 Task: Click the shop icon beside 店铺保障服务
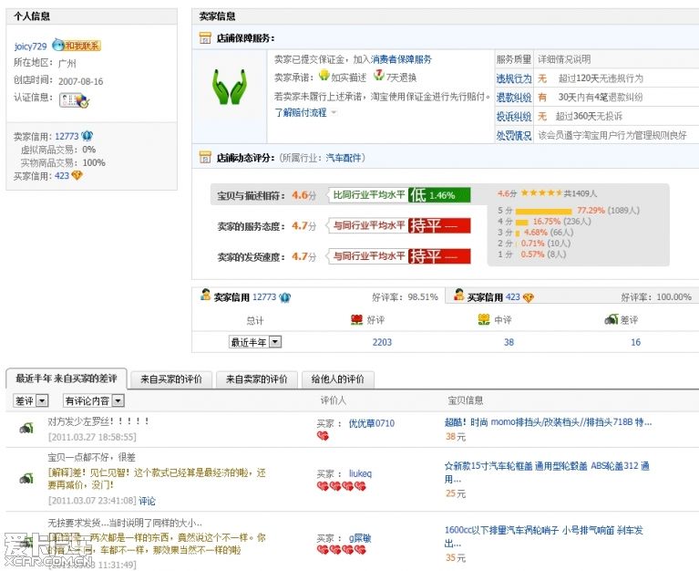tap(205, 38)
